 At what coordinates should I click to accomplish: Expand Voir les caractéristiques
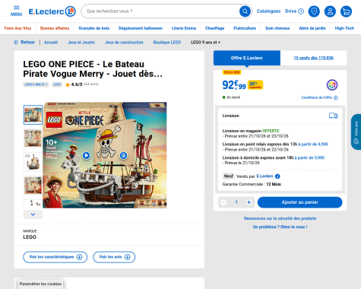[55, 257]
